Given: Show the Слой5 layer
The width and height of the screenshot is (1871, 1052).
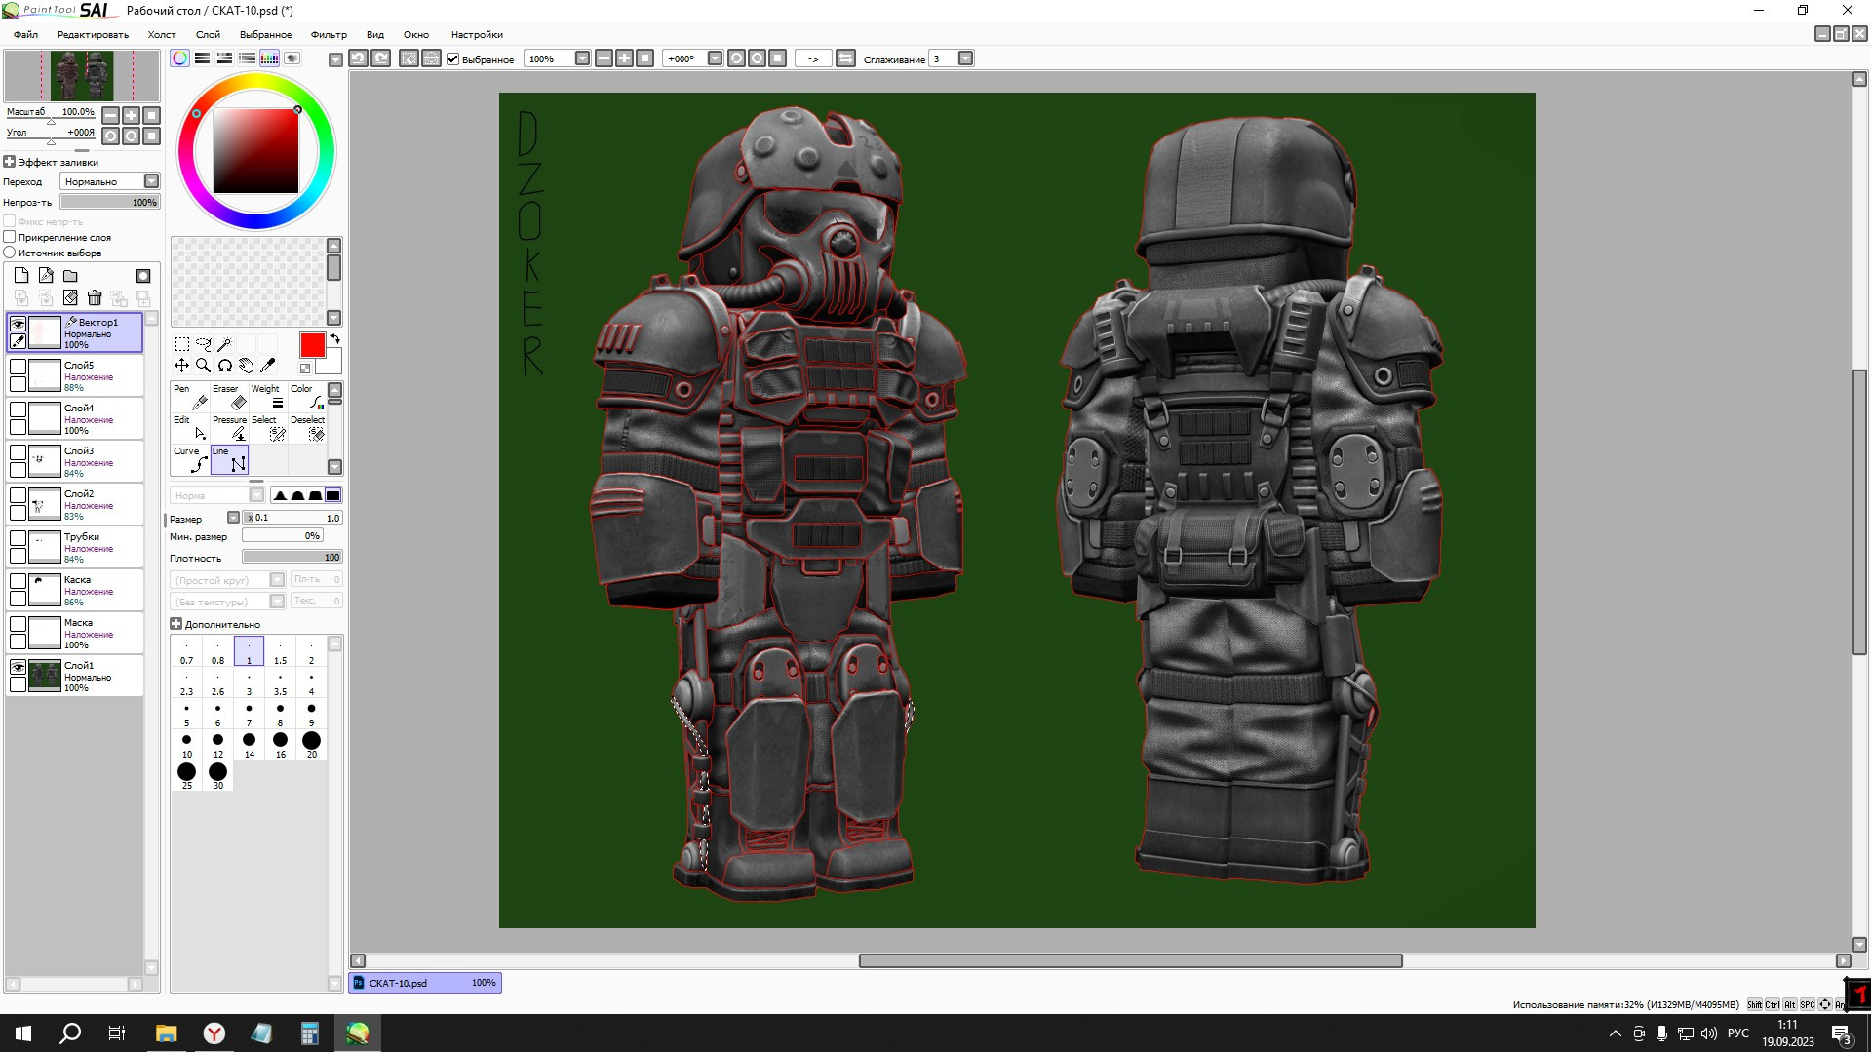Looking at the screenshot, I should coord(18,367).
